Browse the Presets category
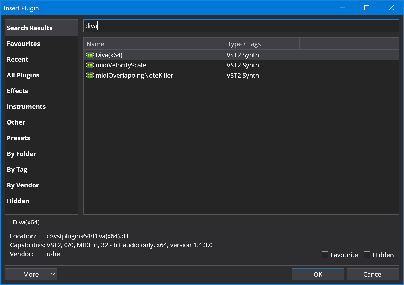The height and width of the screenshot is (285, 404). 41,138
